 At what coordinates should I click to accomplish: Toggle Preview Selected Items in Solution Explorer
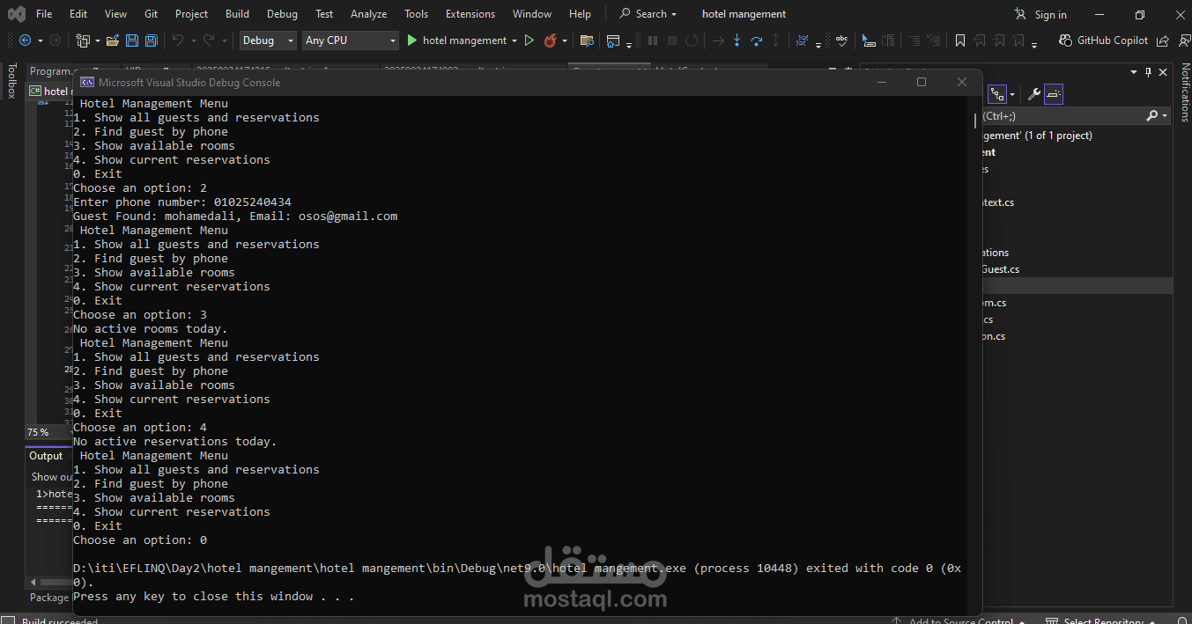coord(1055,94)
